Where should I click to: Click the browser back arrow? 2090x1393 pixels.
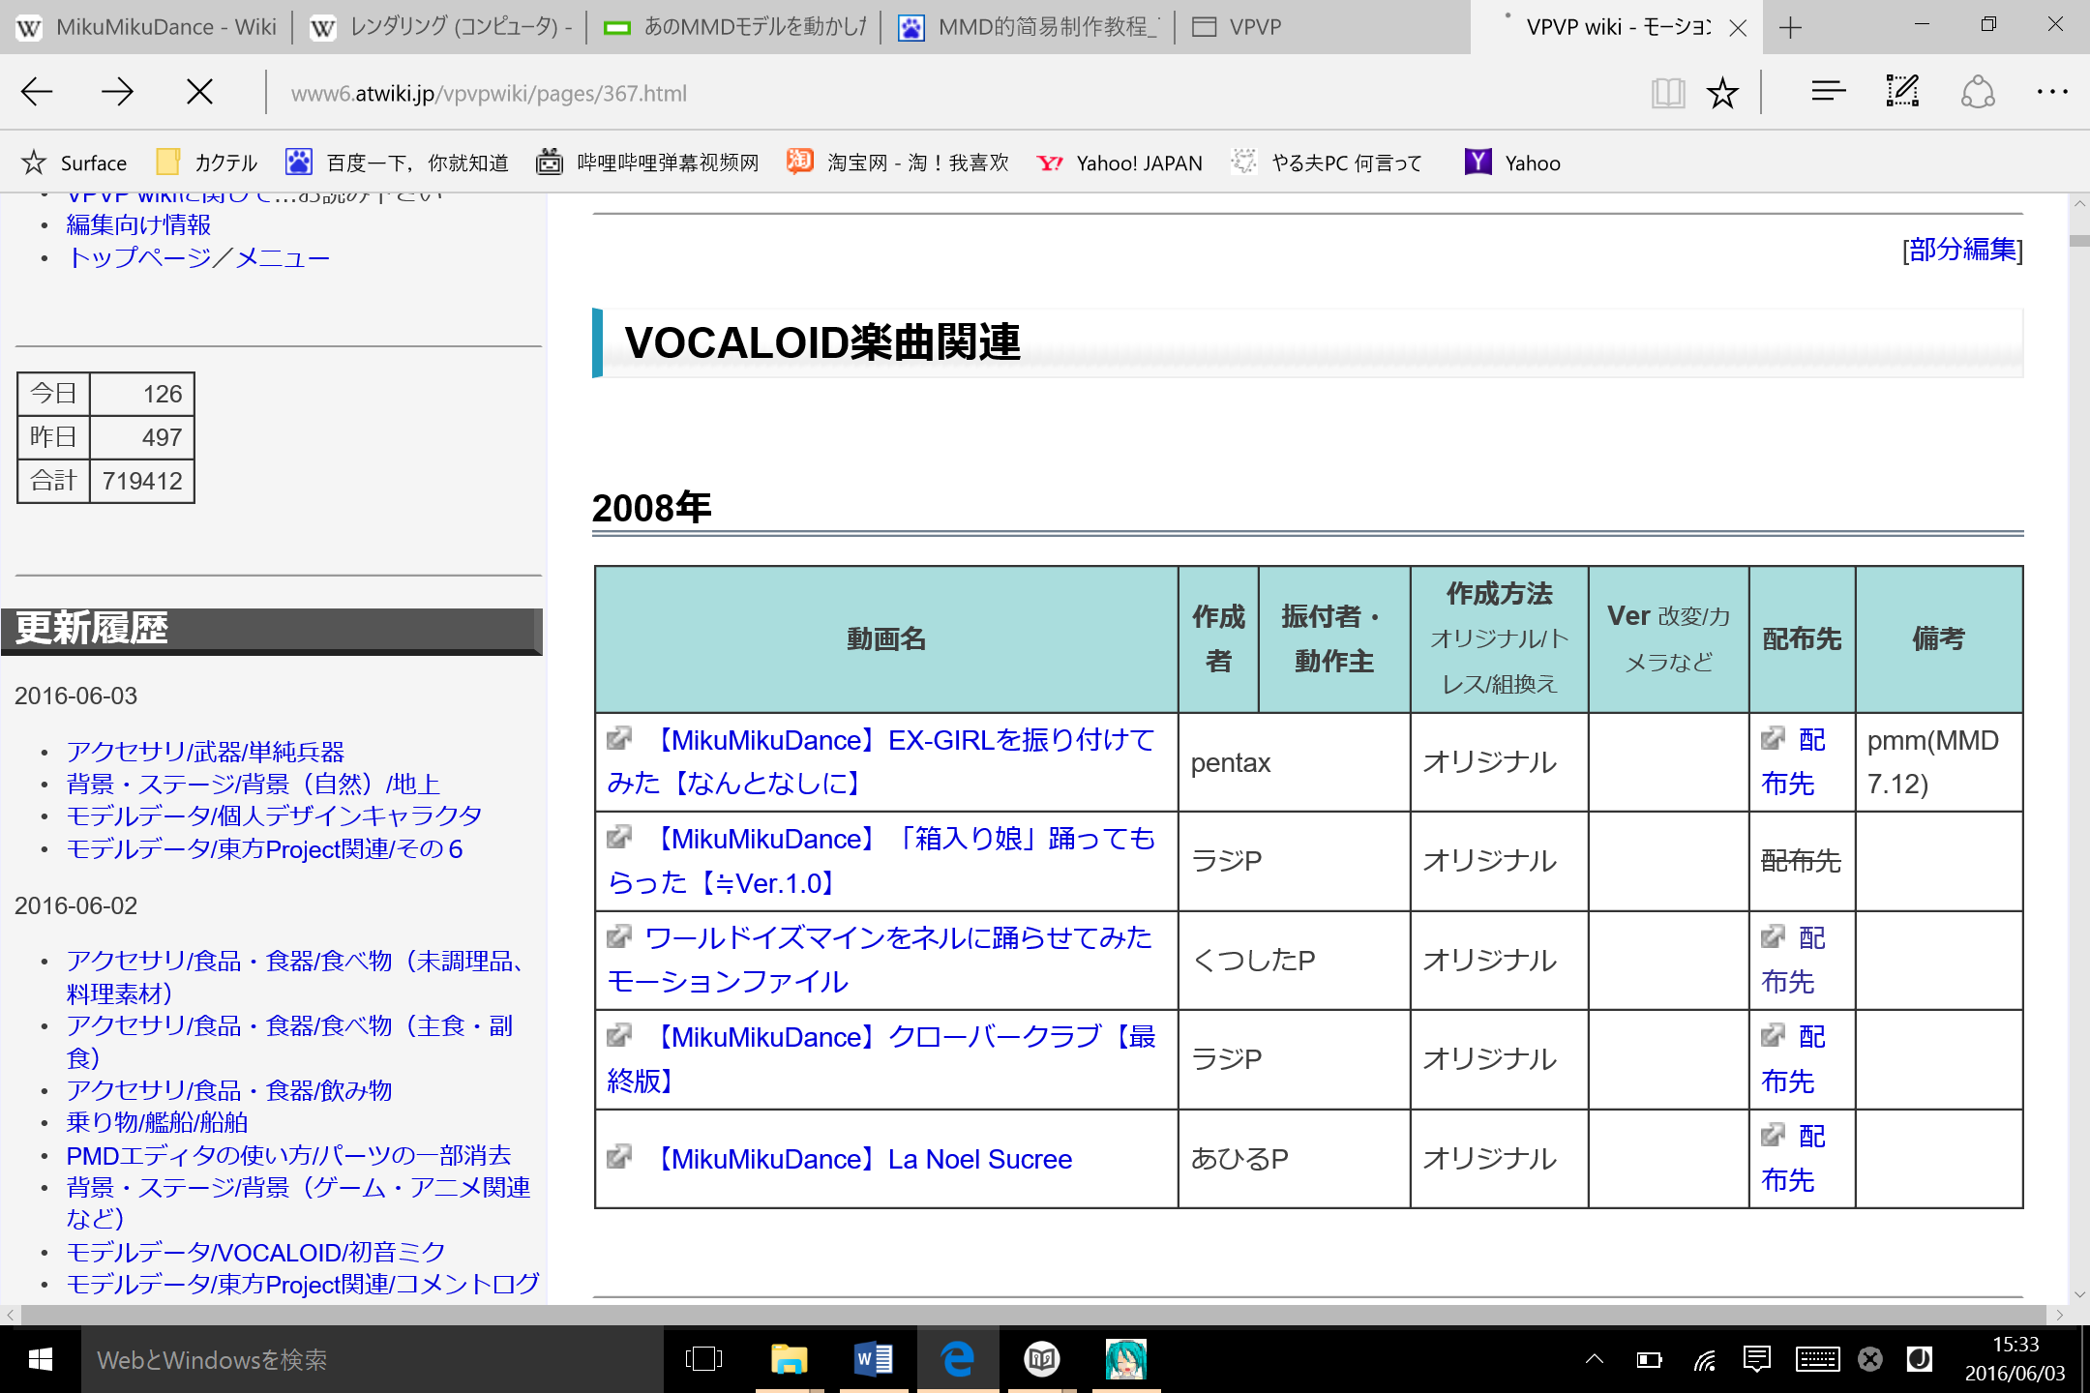tap(37, 93)
